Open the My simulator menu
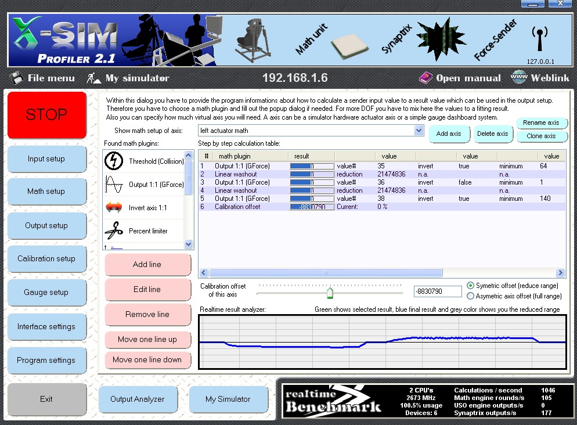This screenshot has height=425, width=577. click(137, 78)
